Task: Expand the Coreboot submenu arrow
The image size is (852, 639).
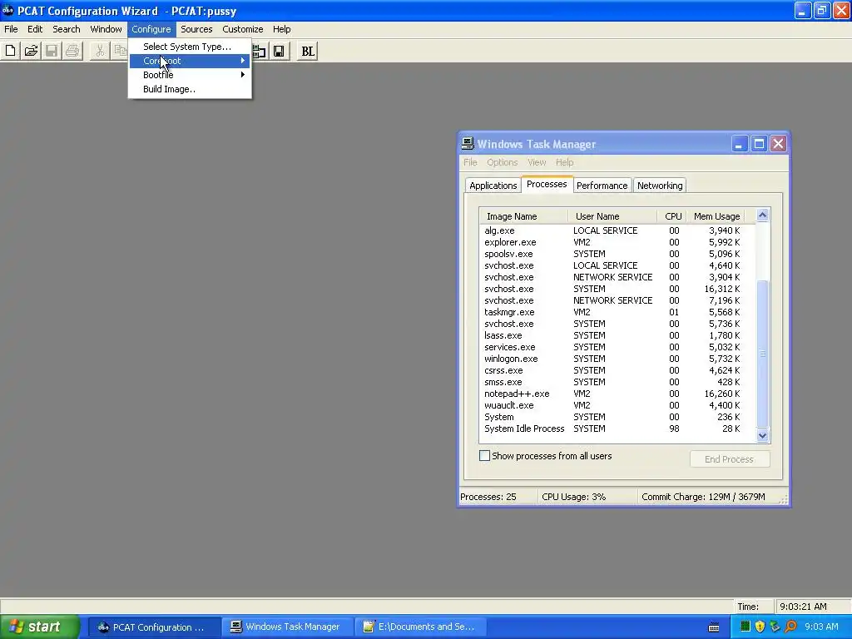Action: click(x=243, y=61)
